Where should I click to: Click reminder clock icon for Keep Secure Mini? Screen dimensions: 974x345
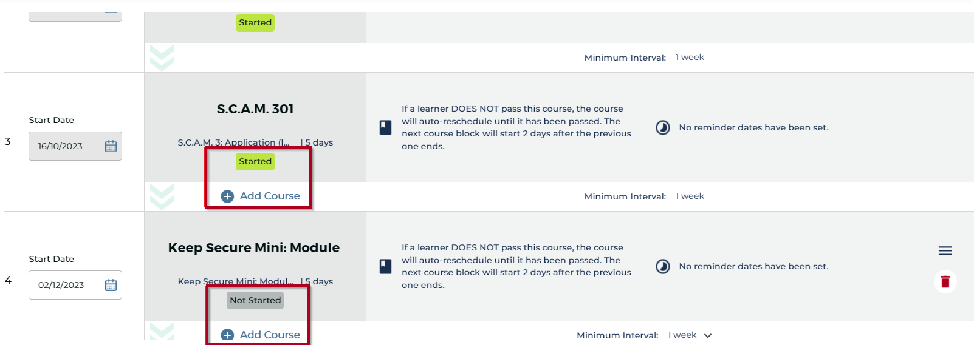pos(662,266)
